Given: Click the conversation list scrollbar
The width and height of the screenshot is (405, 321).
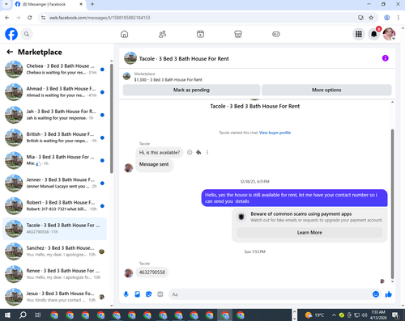Looking at the screenshot, I should tap(112, 119).
